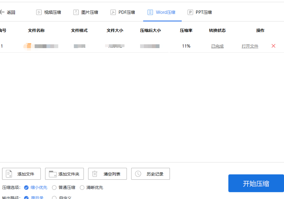Open the 视频压缩 tab
Screen dimensions: 284x199
[x=49, y=12]
